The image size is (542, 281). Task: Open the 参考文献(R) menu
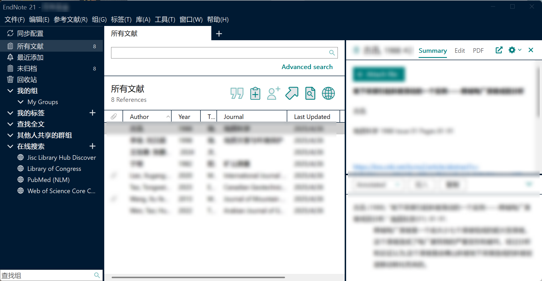pyautogui.click(x=71, y=19)
